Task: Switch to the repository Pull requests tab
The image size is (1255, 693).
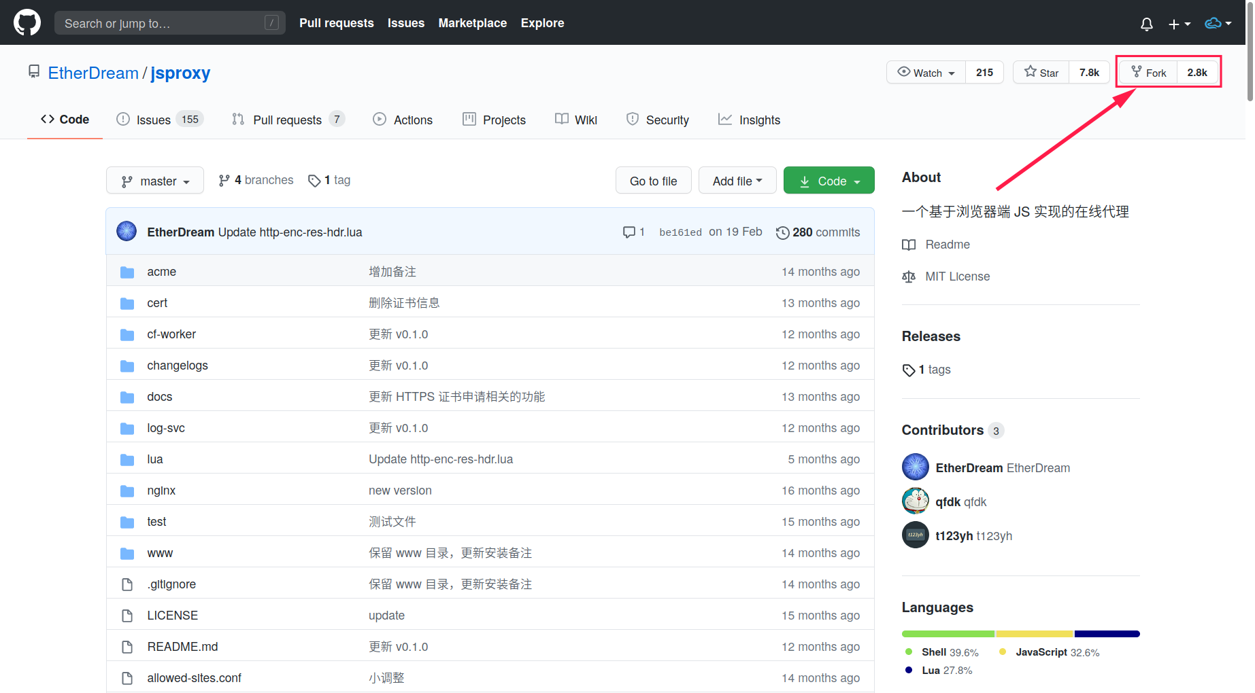Action: click(288, 120)
